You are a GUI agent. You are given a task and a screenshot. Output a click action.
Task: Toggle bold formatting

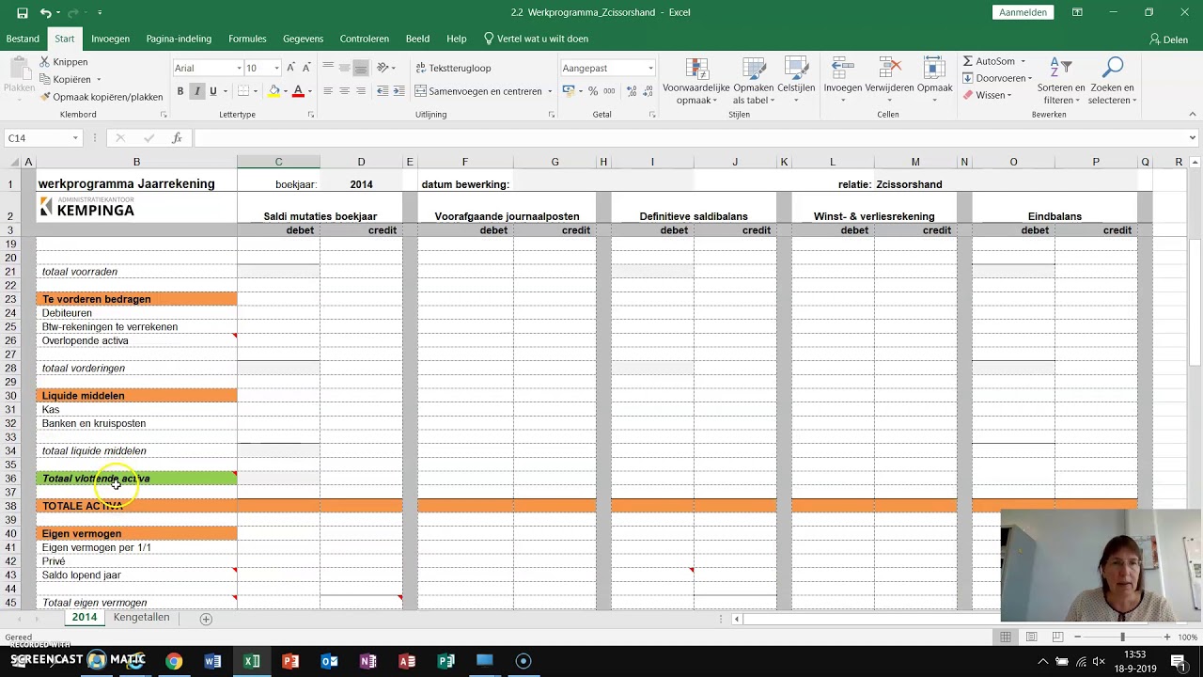(x=180, y=91)
